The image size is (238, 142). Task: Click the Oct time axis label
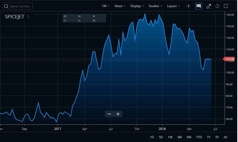point(137,129)
